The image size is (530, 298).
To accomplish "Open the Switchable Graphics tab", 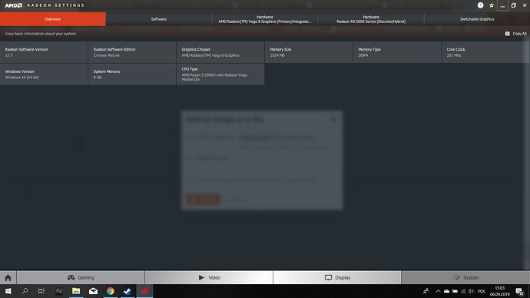I will (x=477, y=19).
